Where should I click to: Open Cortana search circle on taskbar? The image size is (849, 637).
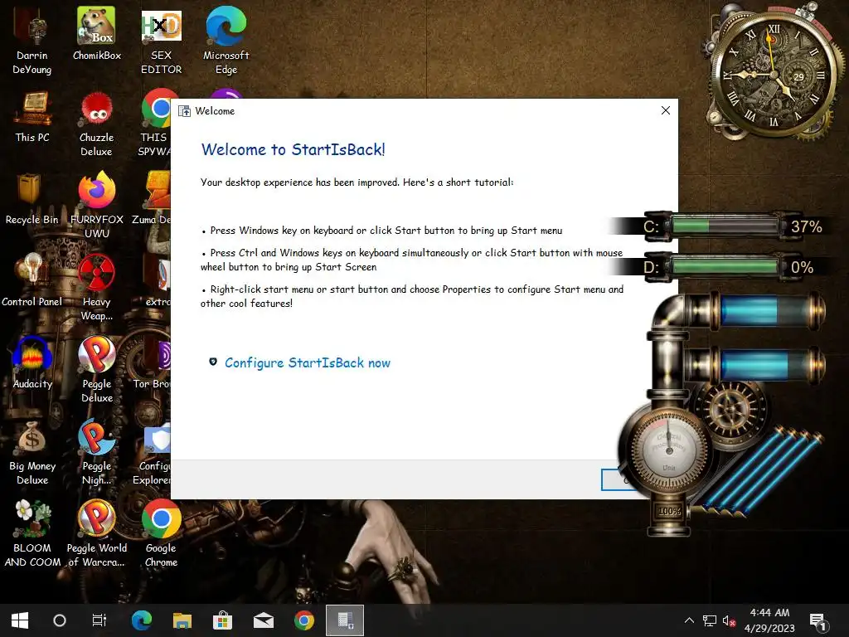pos(60,620)
